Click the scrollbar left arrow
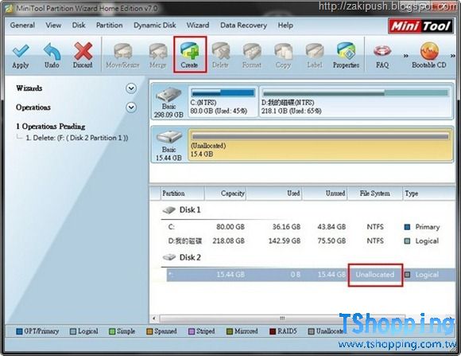This screenshot has height=356, width=461. 154,319
